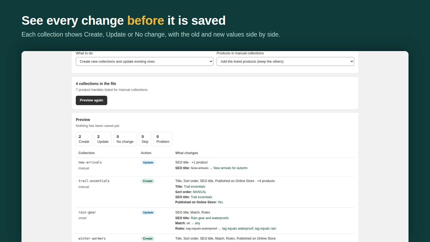
Task: Click 'manual' type under new-arrivals
Action: 84,168
